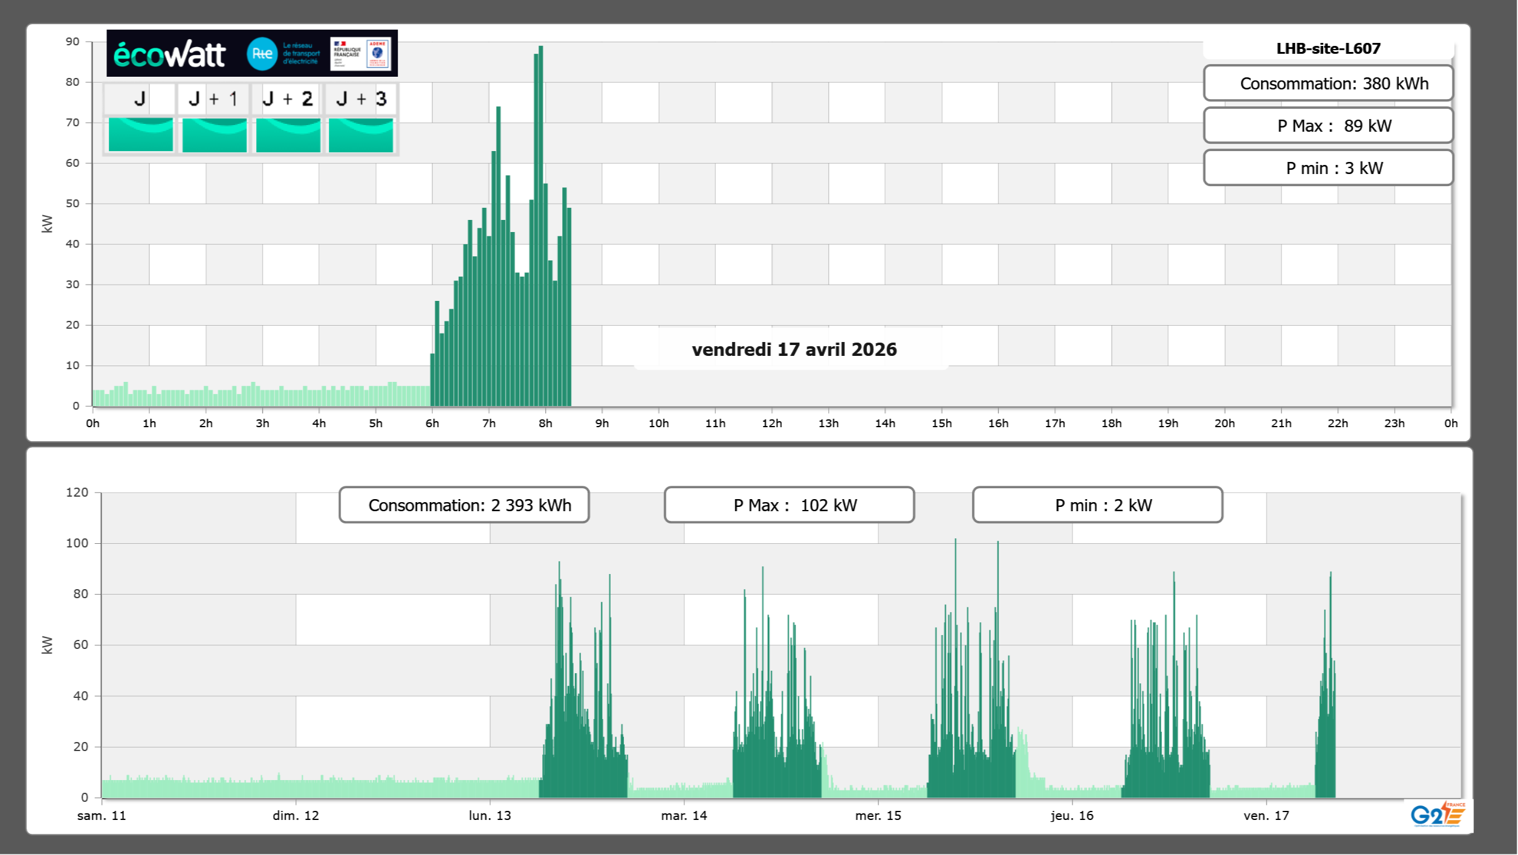
Task: Select the J + 1 forecast tab
Action: 213,99
